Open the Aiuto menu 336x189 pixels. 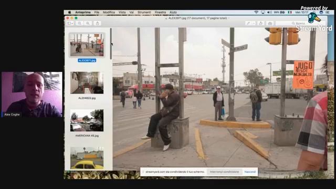(x=173, y=13)
